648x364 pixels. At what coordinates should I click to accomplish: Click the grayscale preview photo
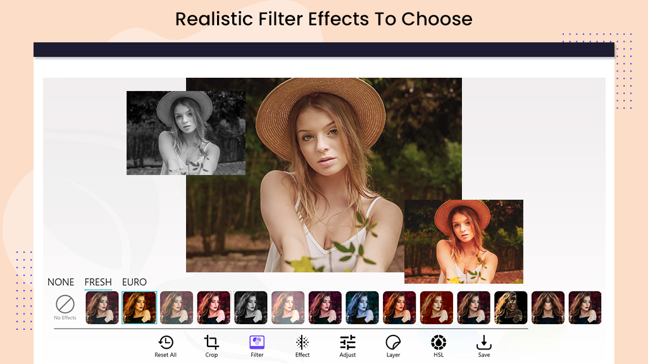pyautogui.click(x=186, y=133)
